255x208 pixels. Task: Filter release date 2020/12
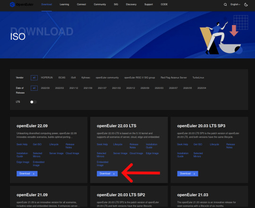(131, 88)
